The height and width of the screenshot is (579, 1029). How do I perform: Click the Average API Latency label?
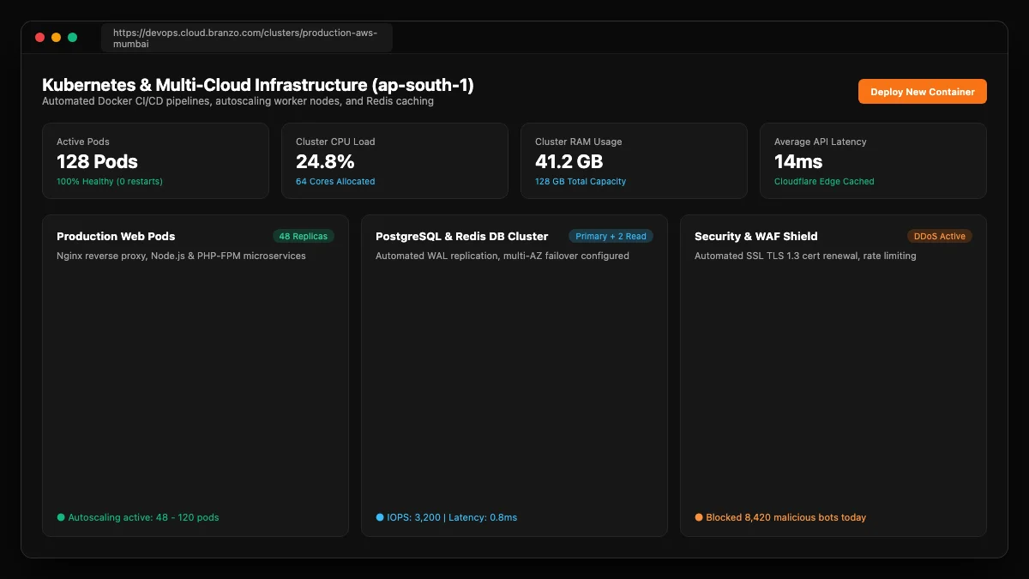point(821,142)
